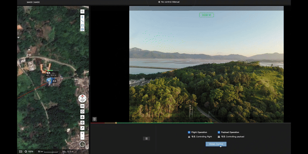308x154 pixels.
Task: Click the screen switch icon on video
Action: (x=94, y=119)
